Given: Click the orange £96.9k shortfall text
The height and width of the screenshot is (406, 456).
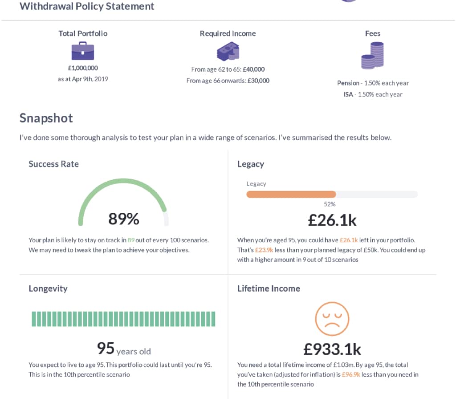Looking at the screenshot, I should pyautogui.click(x=351, y=374).
